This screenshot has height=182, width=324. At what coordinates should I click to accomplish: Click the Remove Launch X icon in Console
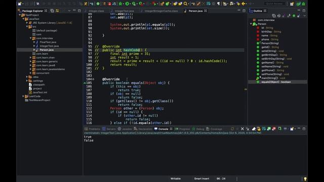click(x=242, y=129)
